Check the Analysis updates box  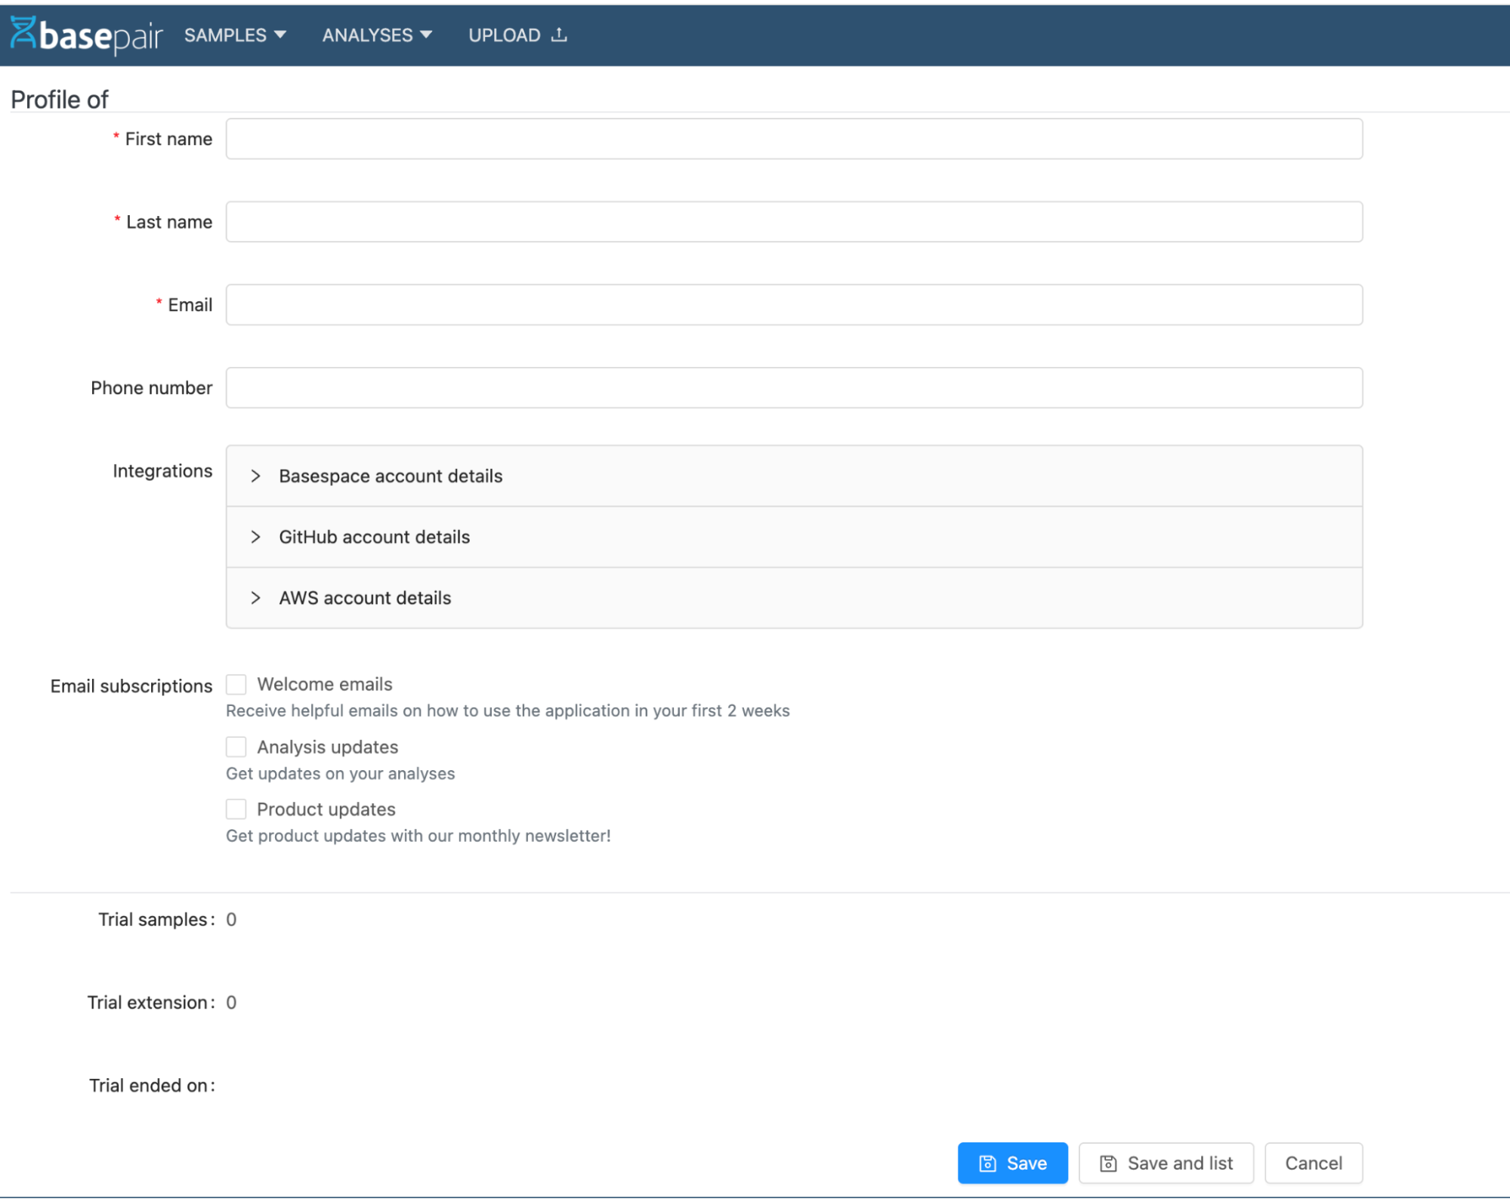tap(236, 747)
